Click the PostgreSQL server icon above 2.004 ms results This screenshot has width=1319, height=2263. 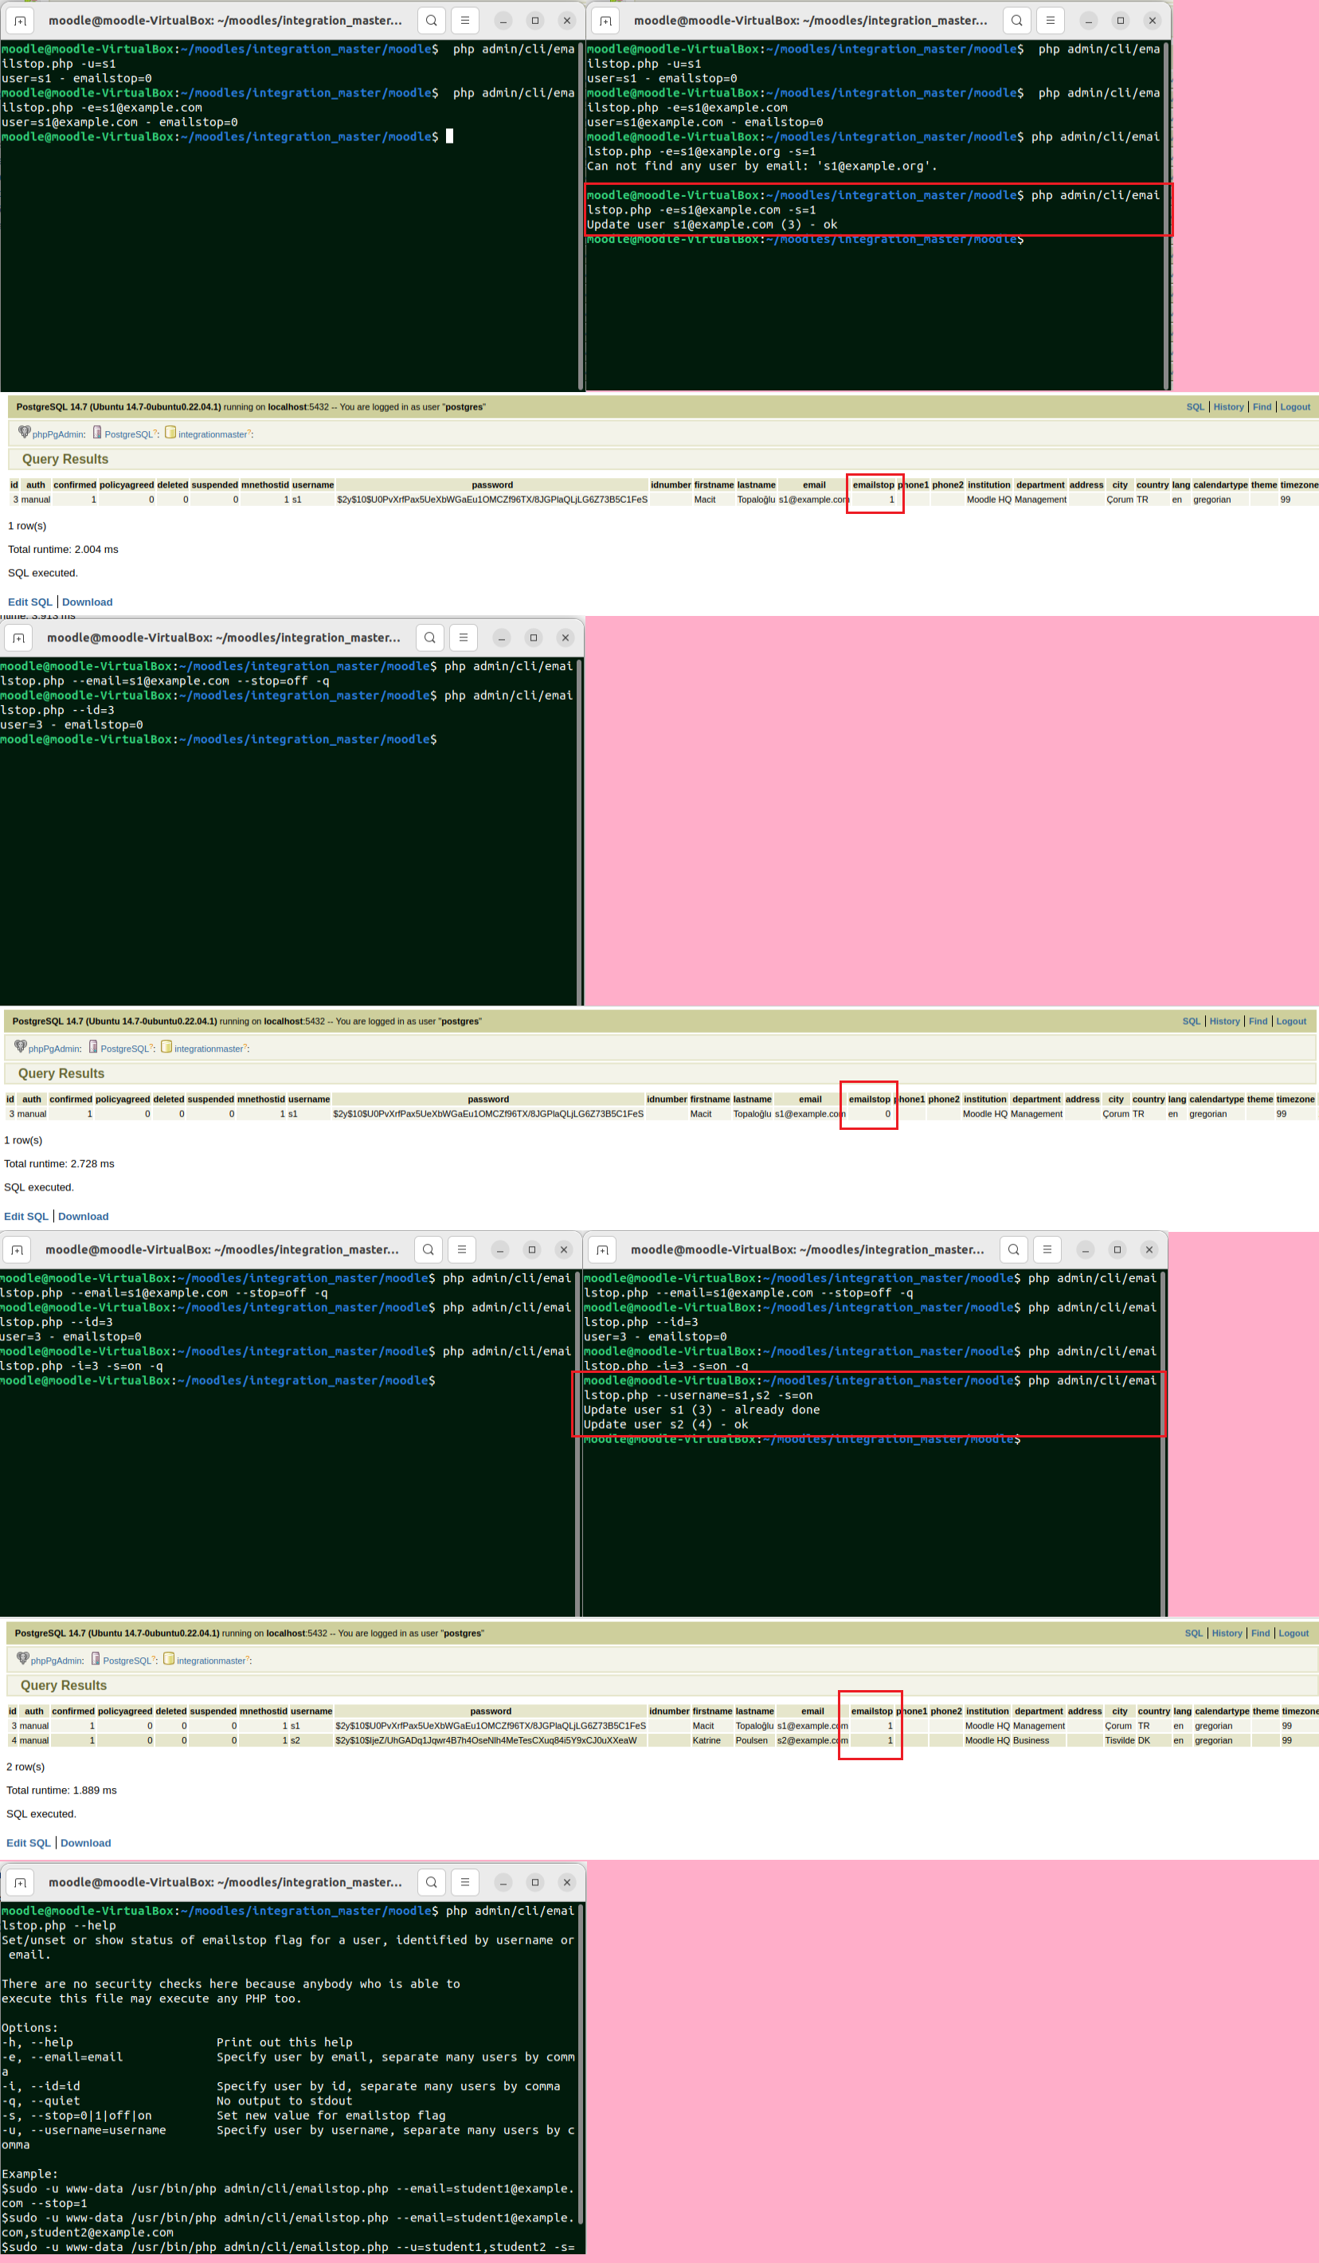(97, 432)
